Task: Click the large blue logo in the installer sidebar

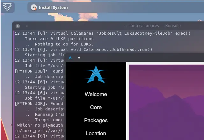Action: [x=96, y=74]
